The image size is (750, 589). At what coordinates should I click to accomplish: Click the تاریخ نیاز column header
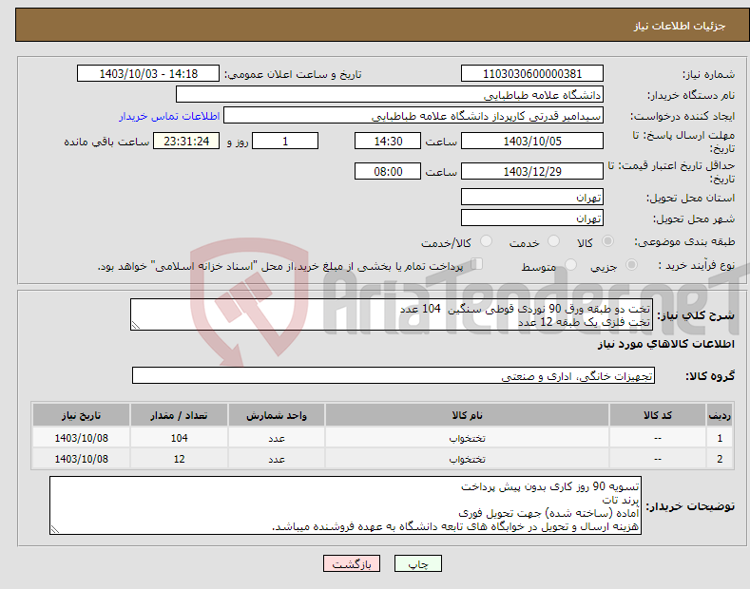tap(82, 415)
